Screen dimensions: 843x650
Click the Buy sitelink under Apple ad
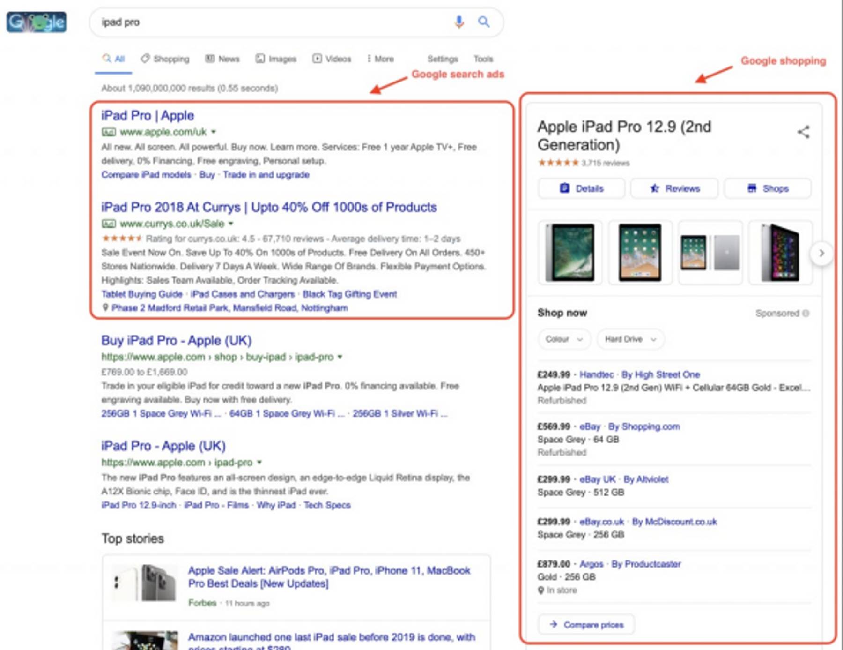pos(207,174)
